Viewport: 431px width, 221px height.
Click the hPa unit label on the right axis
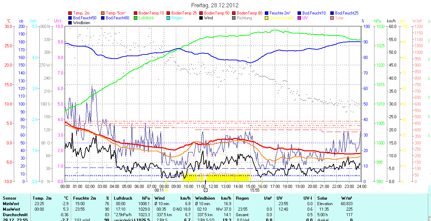coord(378,21)
